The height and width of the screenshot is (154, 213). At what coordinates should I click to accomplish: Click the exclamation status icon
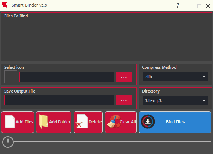pos(8,142)
